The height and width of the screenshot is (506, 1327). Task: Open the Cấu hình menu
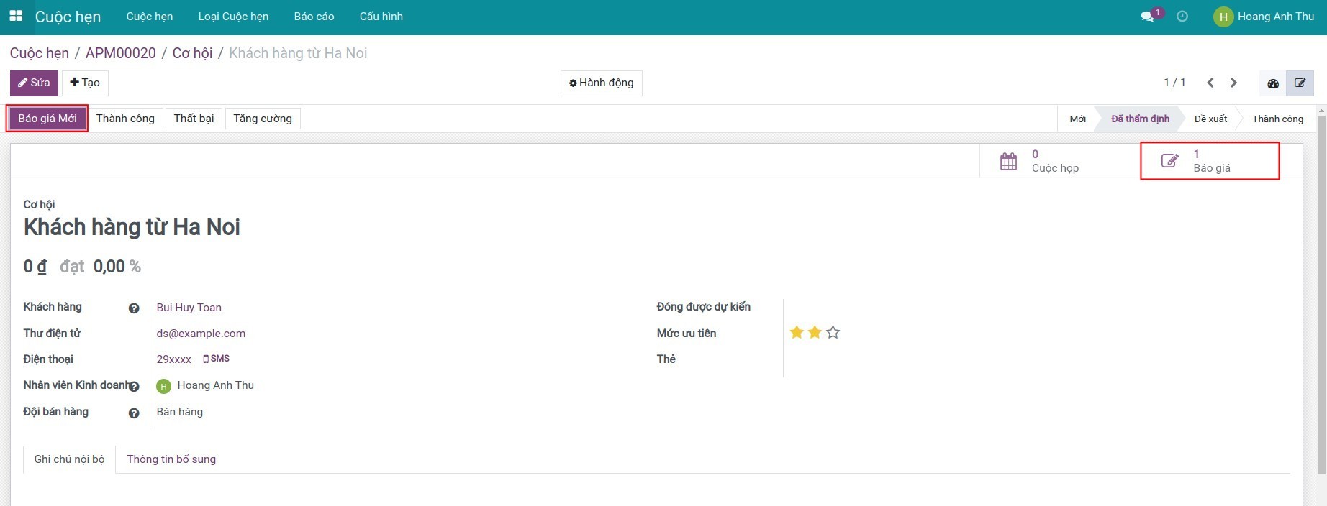(x=381, y=17)
